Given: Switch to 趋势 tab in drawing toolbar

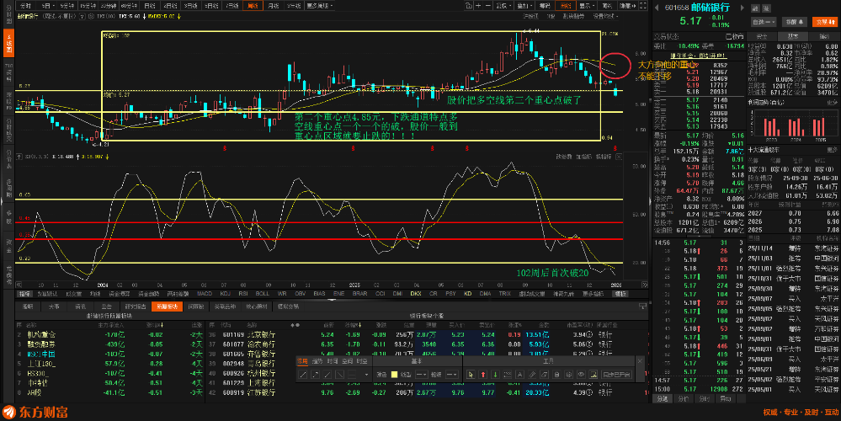Looking at the screenshot, I should pos(317,361).
